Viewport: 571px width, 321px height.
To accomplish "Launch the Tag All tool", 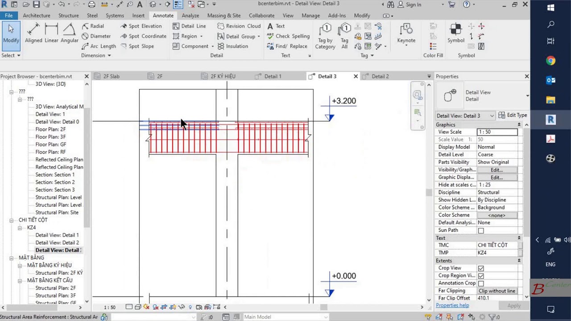I will point(344,36).
